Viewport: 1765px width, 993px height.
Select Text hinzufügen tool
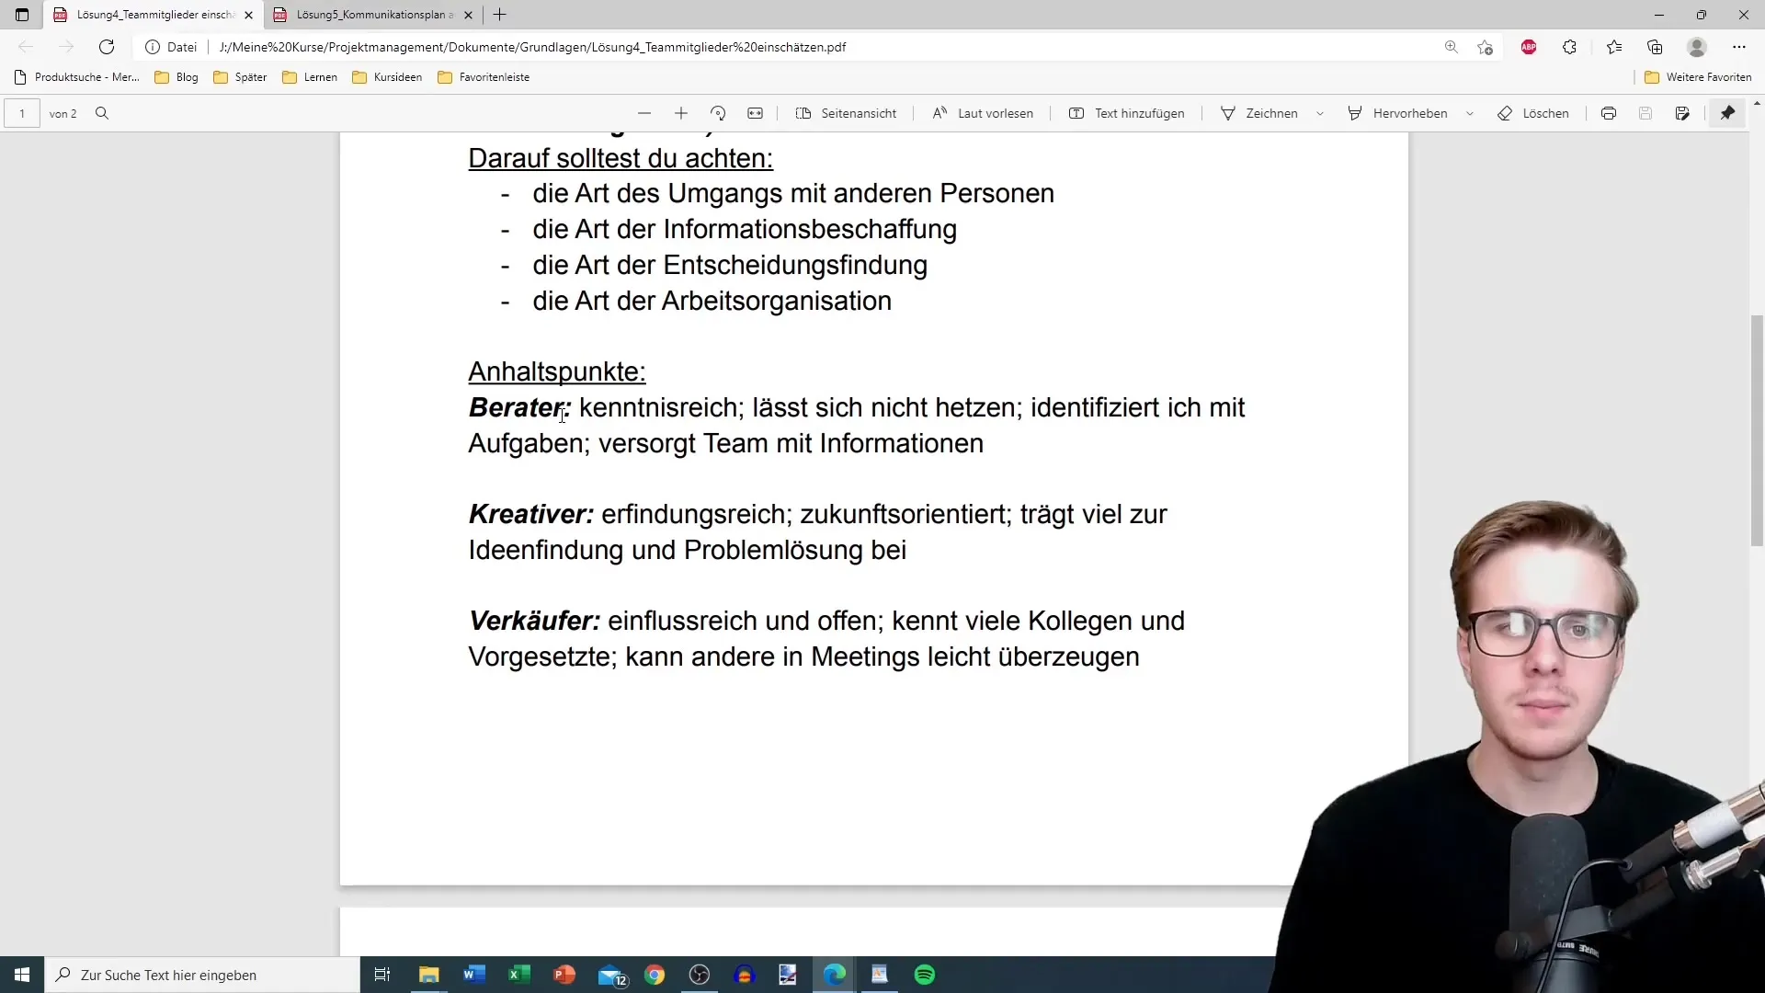coord(1127,113)
